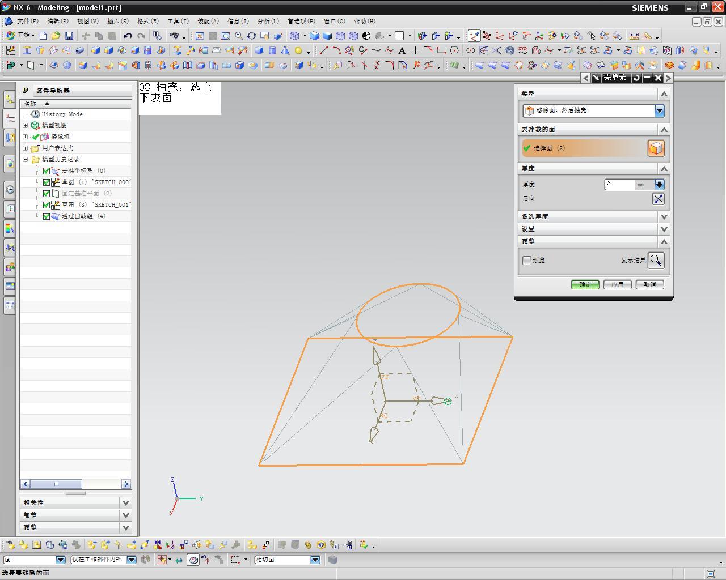Click the Fit view icon

tap(200, 36)
